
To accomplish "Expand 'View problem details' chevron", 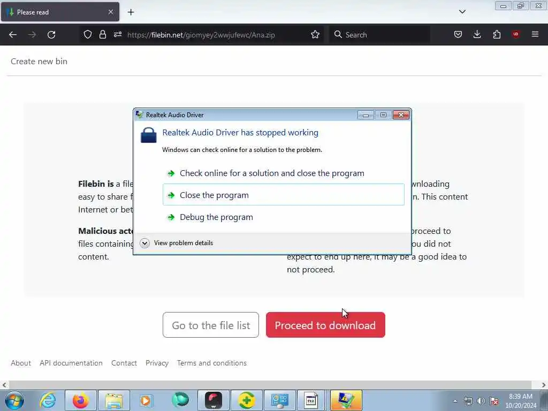I will [x=144, y=243].
